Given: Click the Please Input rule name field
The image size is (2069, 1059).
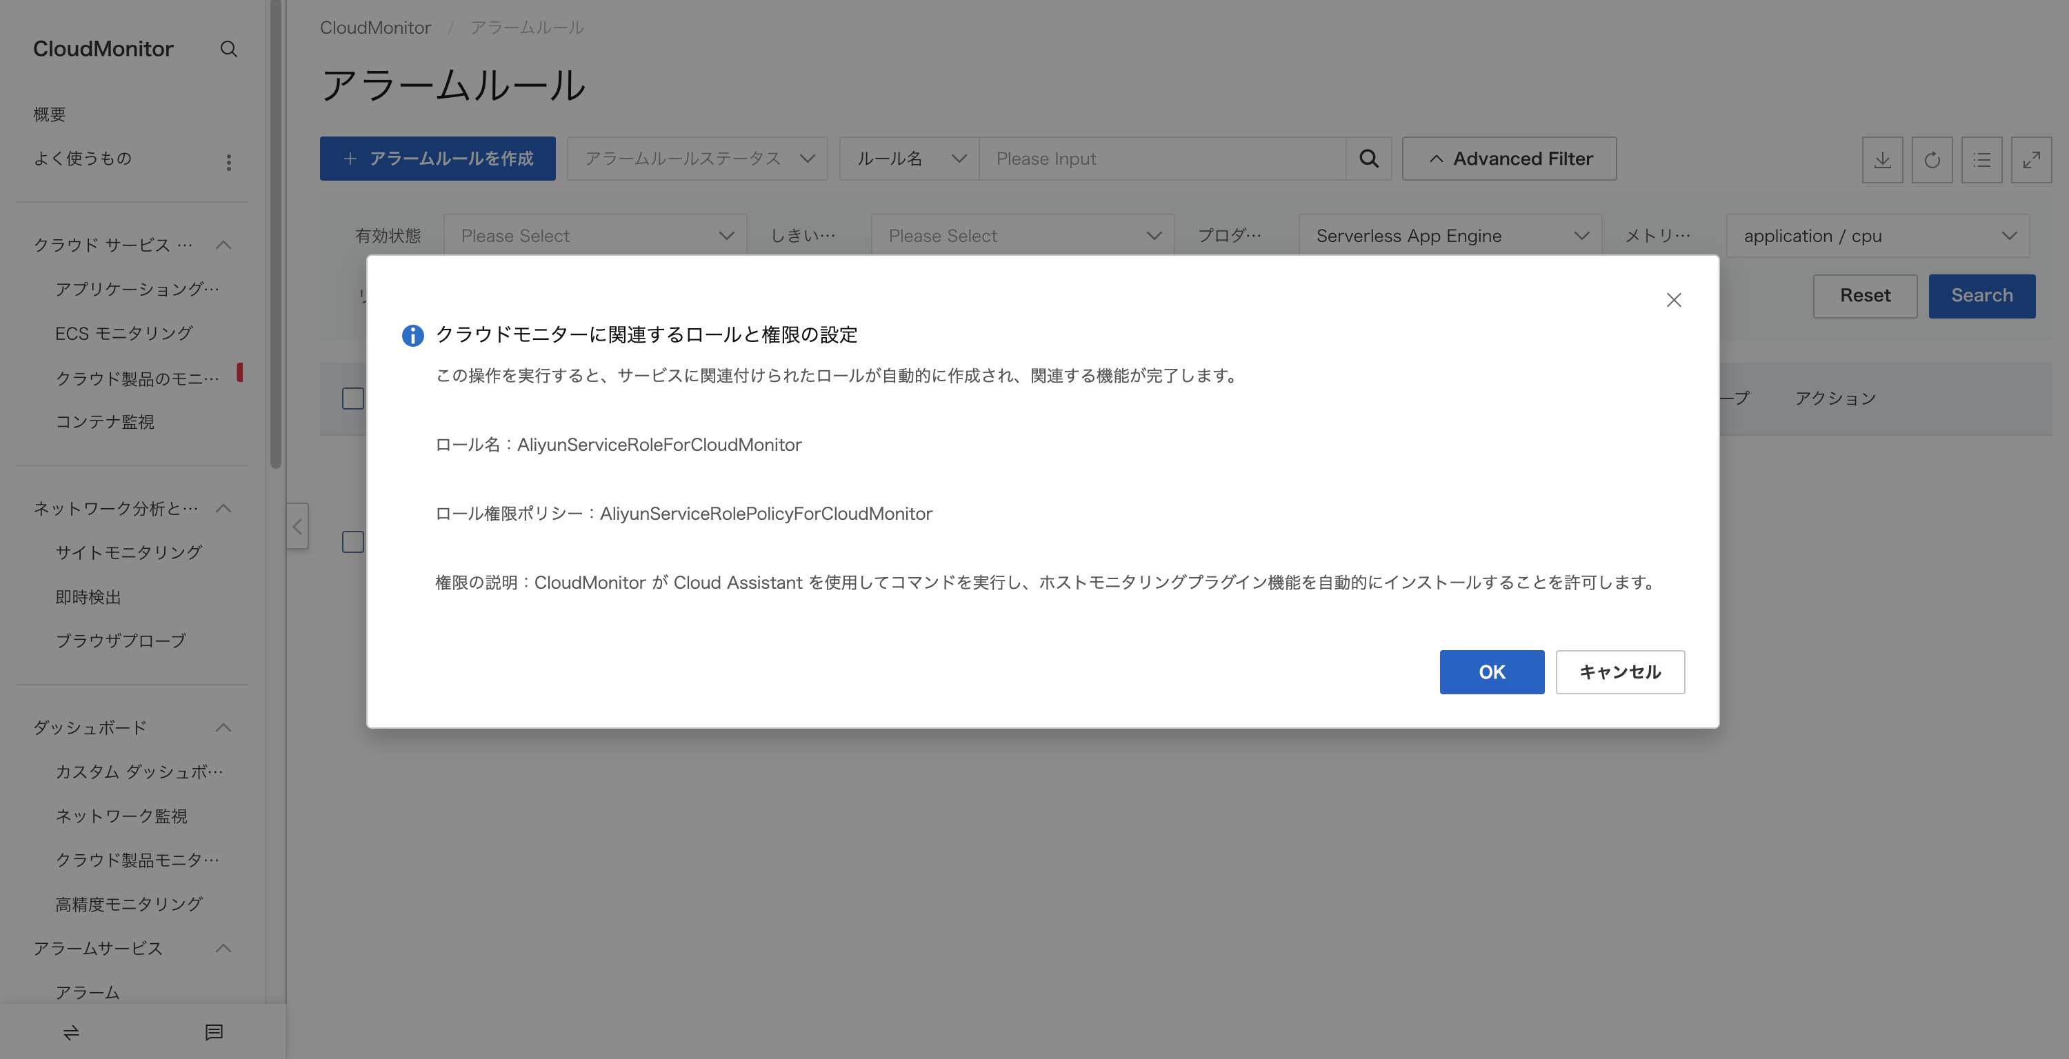Looking at the screenshot, I should 1161,159.
